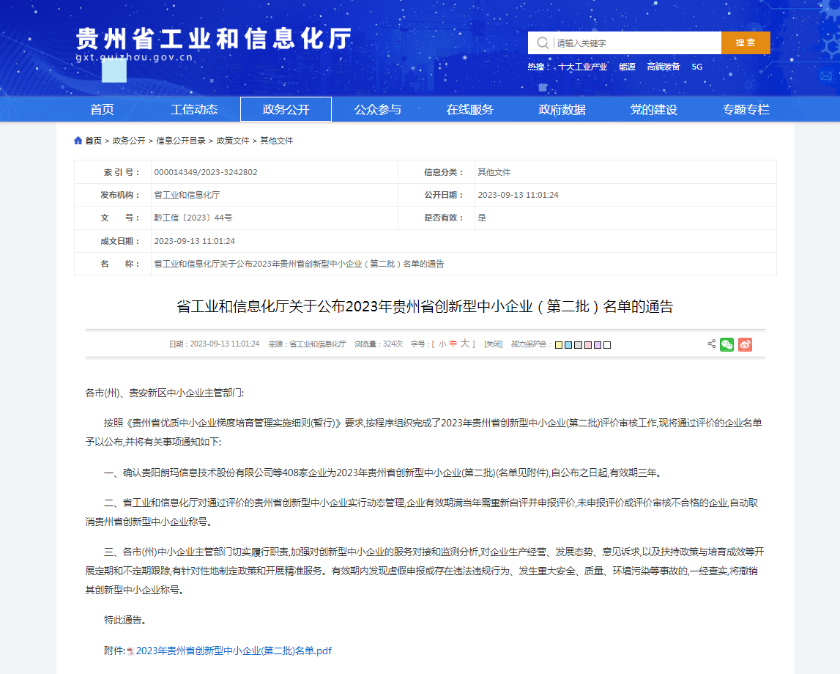Click the 搜索 search button
The height and width of the screenshot is (674, 840).
pos(745,42)
